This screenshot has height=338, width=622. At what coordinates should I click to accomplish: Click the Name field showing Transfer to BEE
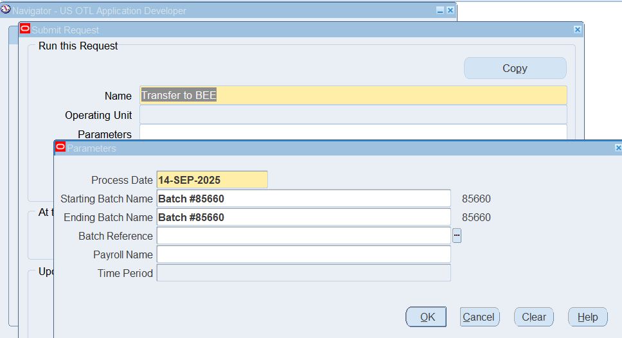click(x=353, y=96)
